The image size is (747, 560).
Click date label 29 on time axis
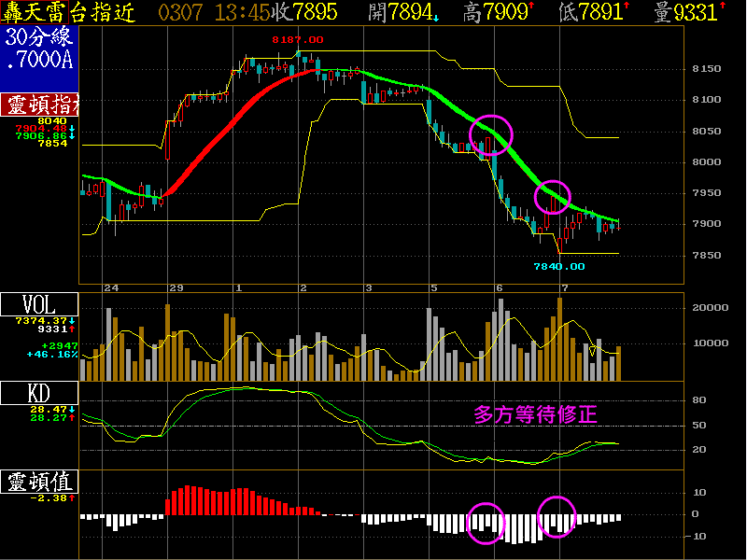click(175, 288)
